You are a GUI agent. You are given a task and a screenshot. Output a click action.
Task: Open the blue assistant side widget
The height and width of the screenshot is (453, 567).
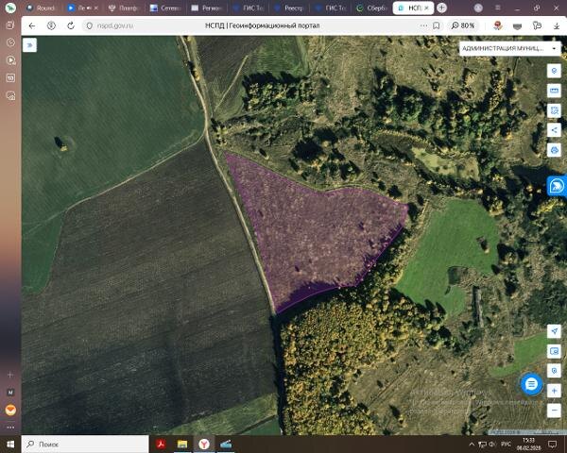(x=557, y=186)
